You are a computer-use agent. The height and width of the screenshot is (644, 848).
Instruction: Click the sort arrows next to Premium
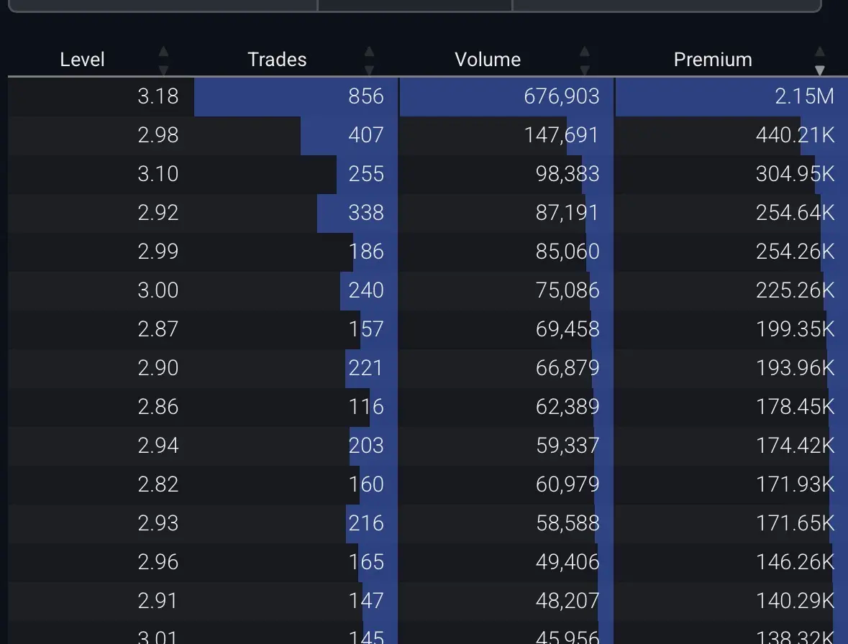820,60
